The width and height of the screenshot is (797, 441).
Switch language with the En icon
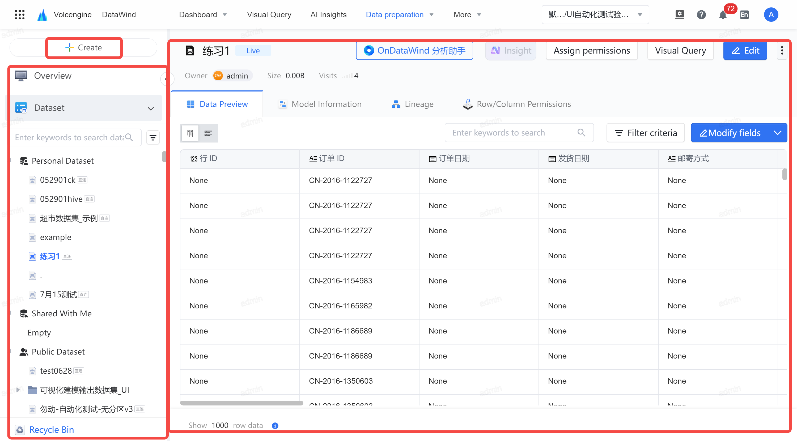[x=744, y=15]
